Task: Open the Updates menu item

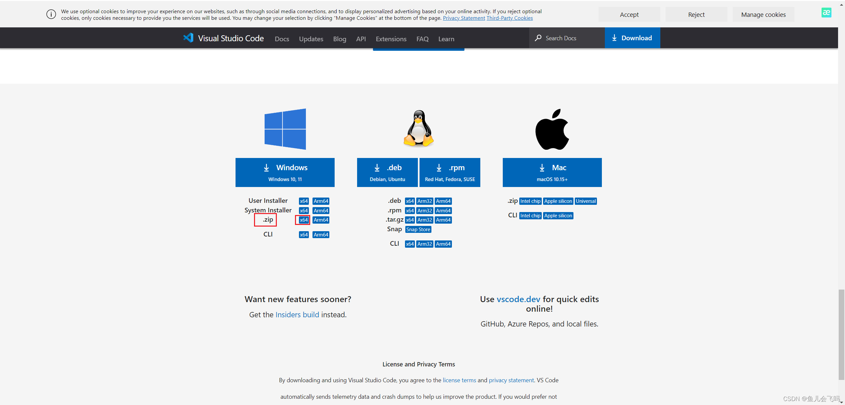Action: [311, 39]
